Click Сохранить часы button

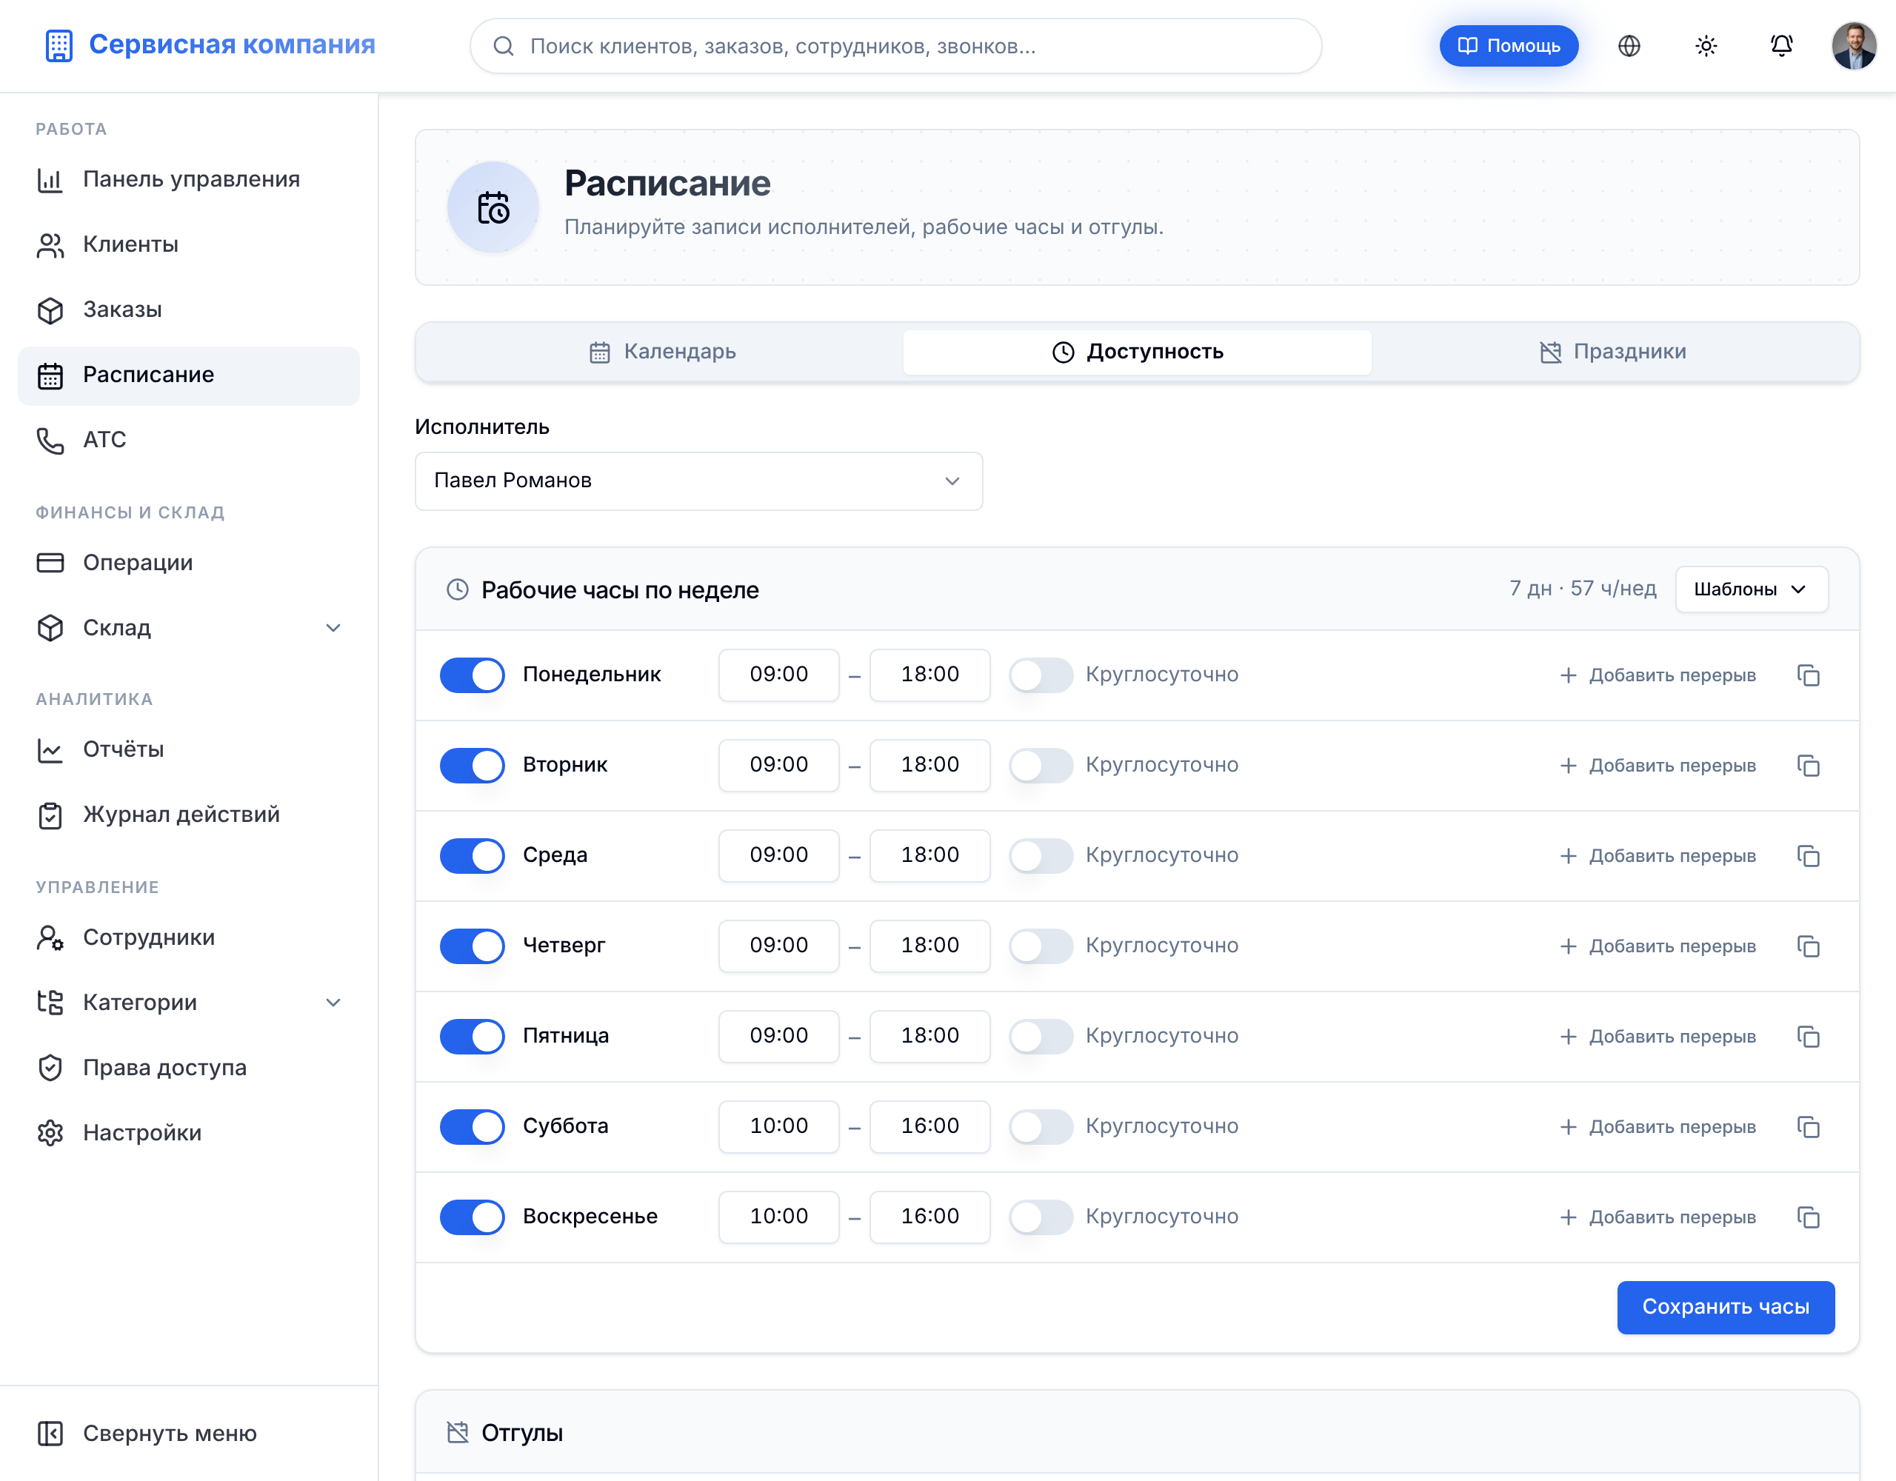click(x=1725, y=1308)
